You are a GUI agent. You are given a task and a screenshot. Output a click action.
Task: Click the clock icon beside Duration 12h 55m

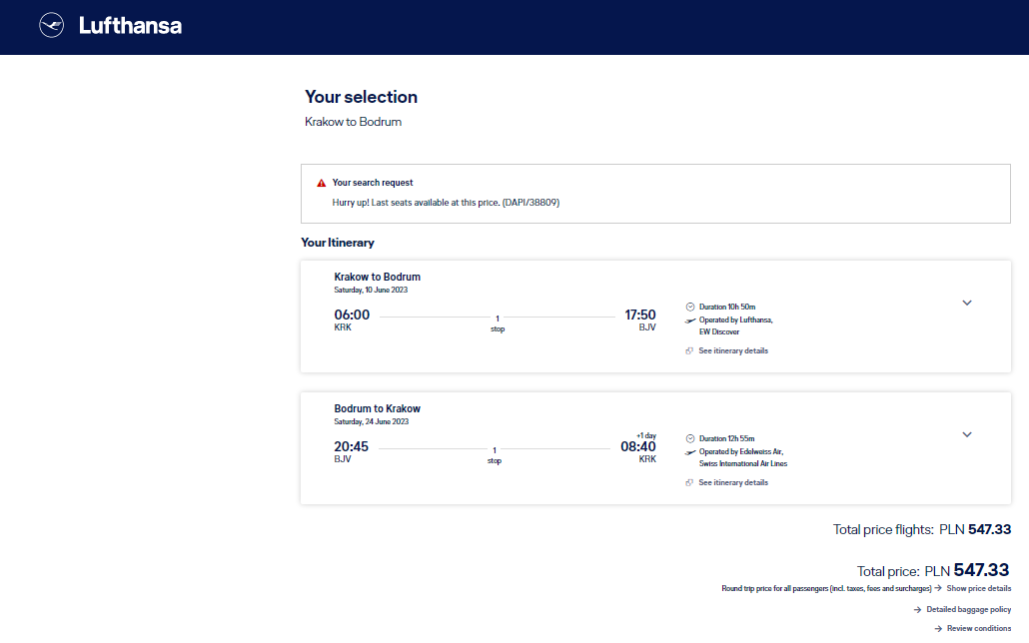point(689,439)
